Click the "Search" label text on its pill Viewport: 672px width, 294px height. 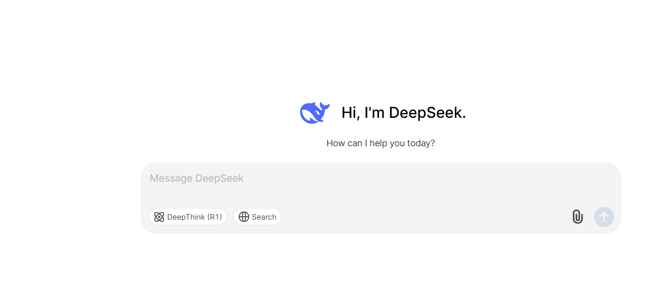tap(264, 217)
